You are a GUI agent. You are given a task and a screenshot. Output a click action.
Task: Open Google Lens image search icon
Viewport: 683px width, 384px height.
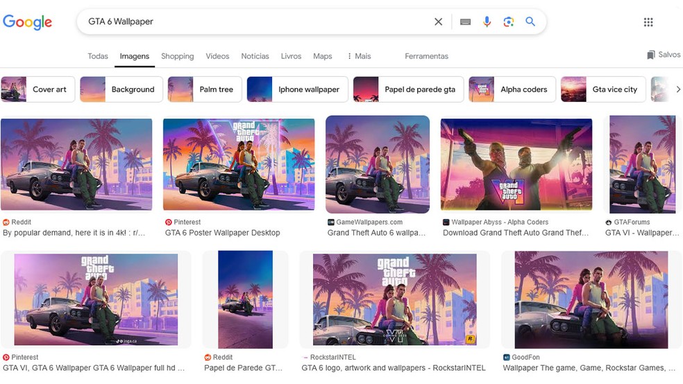508,21
